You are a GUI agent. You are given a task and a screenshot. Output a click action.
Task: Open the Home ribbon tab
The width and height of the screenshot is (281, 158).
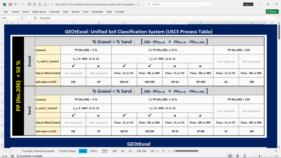click(16, 12)
